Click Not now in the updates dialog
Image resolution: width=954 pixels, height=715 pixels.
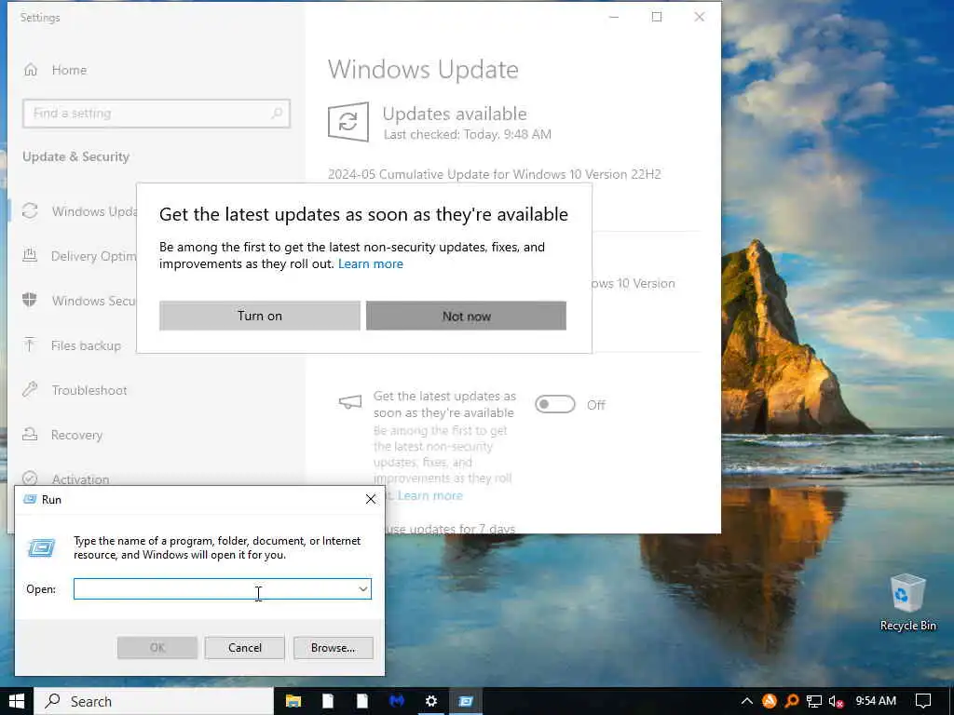click(x=466, y=316)
